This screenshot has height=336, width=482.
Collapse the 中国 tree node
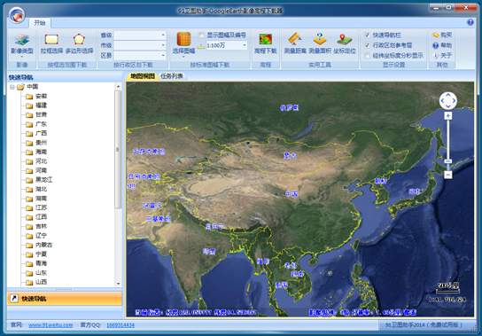[12, 87]
